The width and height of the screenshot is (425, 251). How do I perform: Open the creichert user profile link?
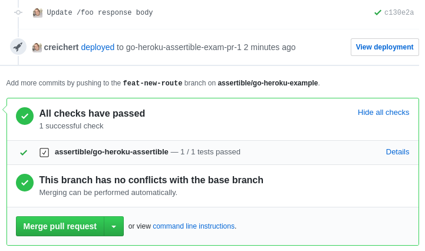pos(61,47)
